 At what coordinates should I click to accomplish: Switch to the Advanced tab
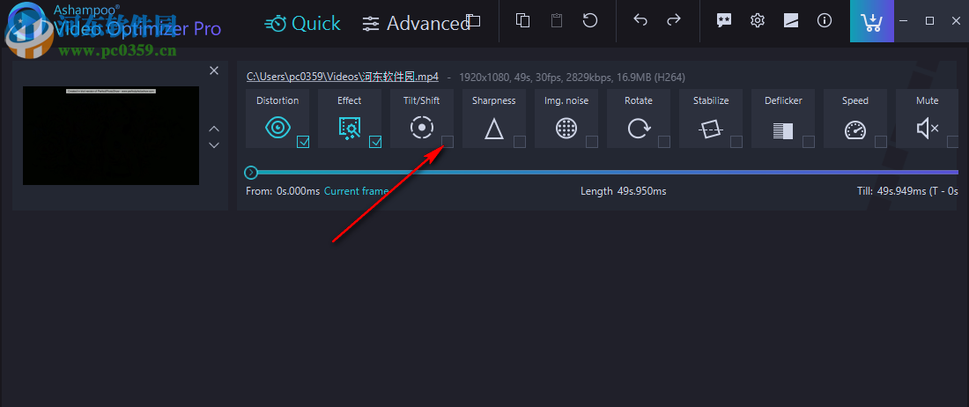417,24
